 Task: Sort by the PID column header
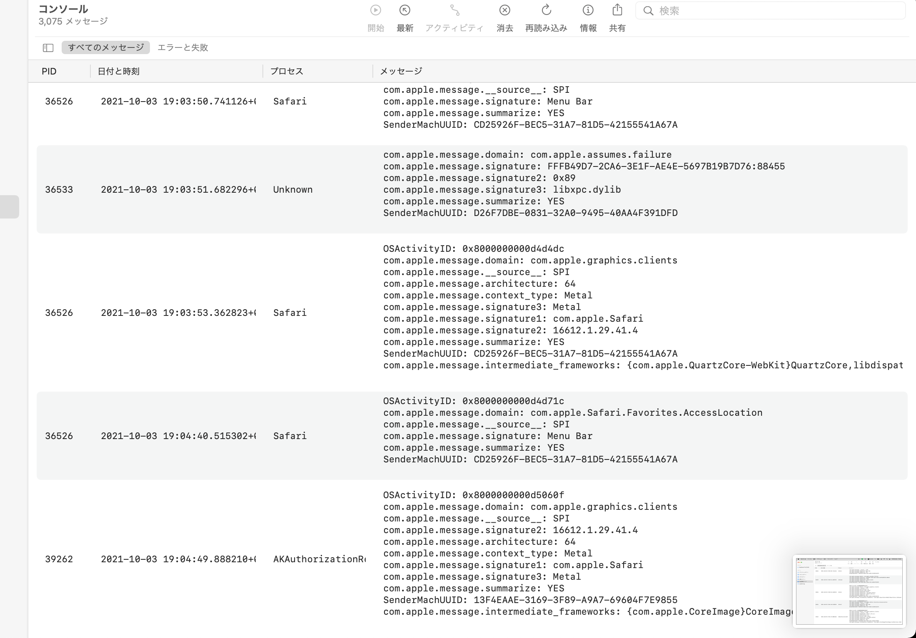(49, 71)
